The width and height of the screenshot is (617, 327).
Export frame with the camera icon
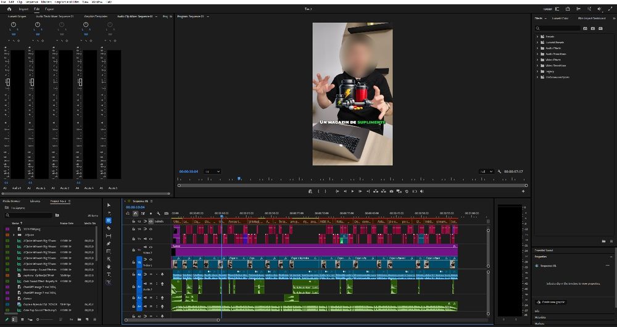tap(392, 191)
